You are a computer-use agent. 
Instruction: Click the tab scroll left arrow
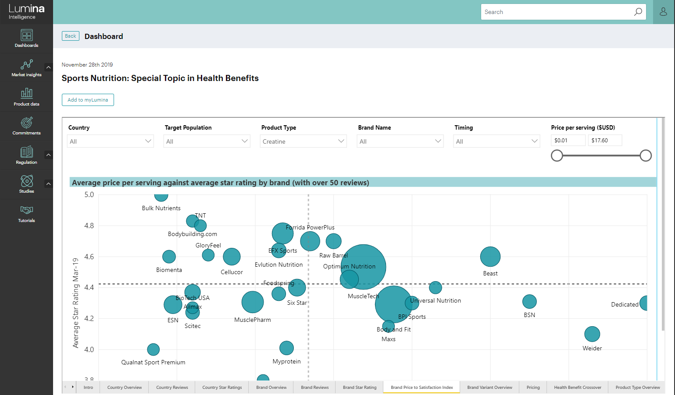pos(65,387)
